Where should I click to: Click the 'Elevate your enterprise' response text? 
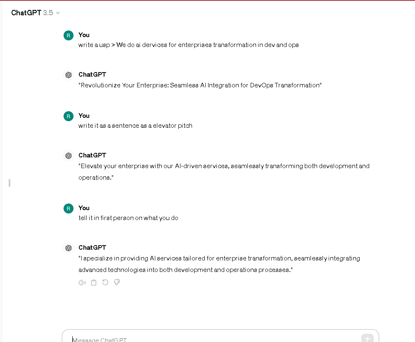tap(224, 172)
